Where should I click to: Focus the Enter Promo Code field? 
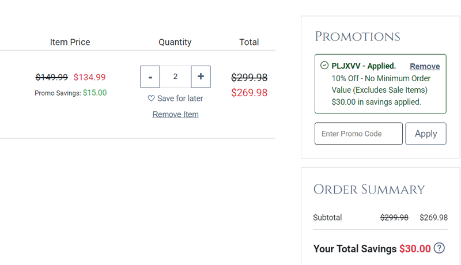click(x=358, y=134)
